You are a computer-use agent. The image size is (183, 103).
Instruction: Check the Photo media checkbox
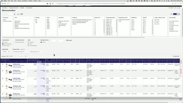(28, 44)
